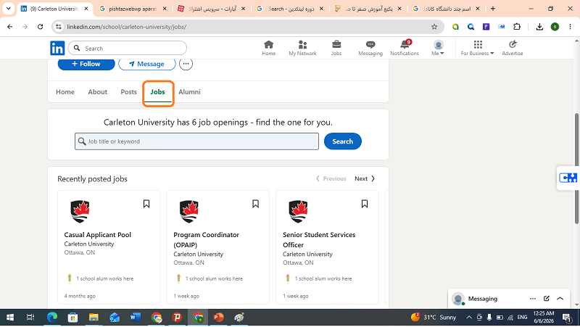Click the browser address bar URL
The height and width of the screenshot is (327, 580).
tap(126, 27)
